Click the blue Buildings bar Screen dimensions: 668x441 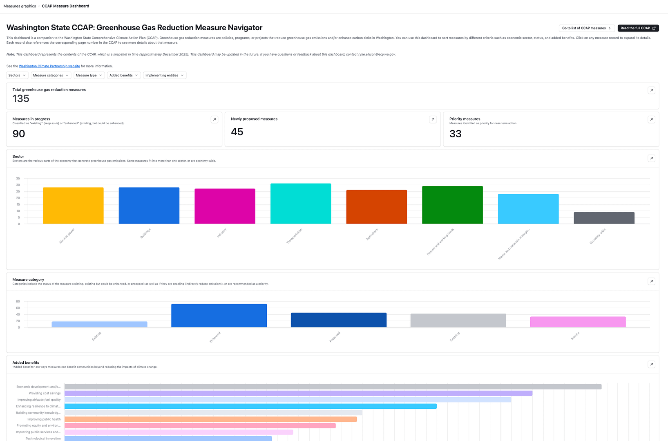(149, 206)
